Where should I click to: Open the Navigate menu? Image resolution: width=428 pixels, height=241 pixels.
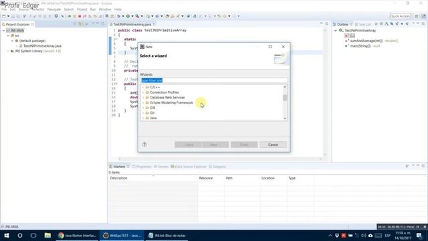point(54,9)
